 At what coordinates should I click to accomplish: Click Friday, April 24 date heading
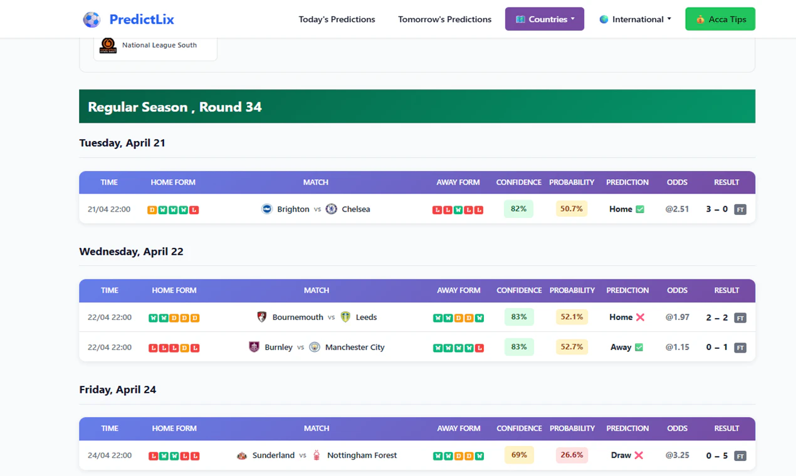tap(118, 390)
